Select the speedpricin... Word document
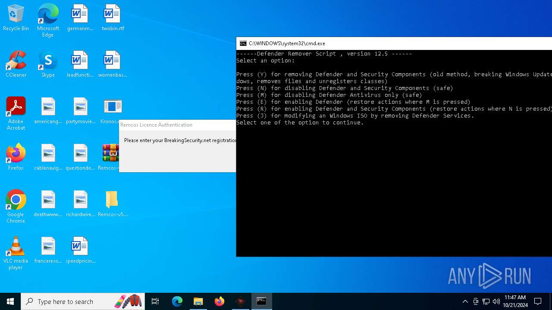Screen dimensions: 552x310 click(80, 251)
